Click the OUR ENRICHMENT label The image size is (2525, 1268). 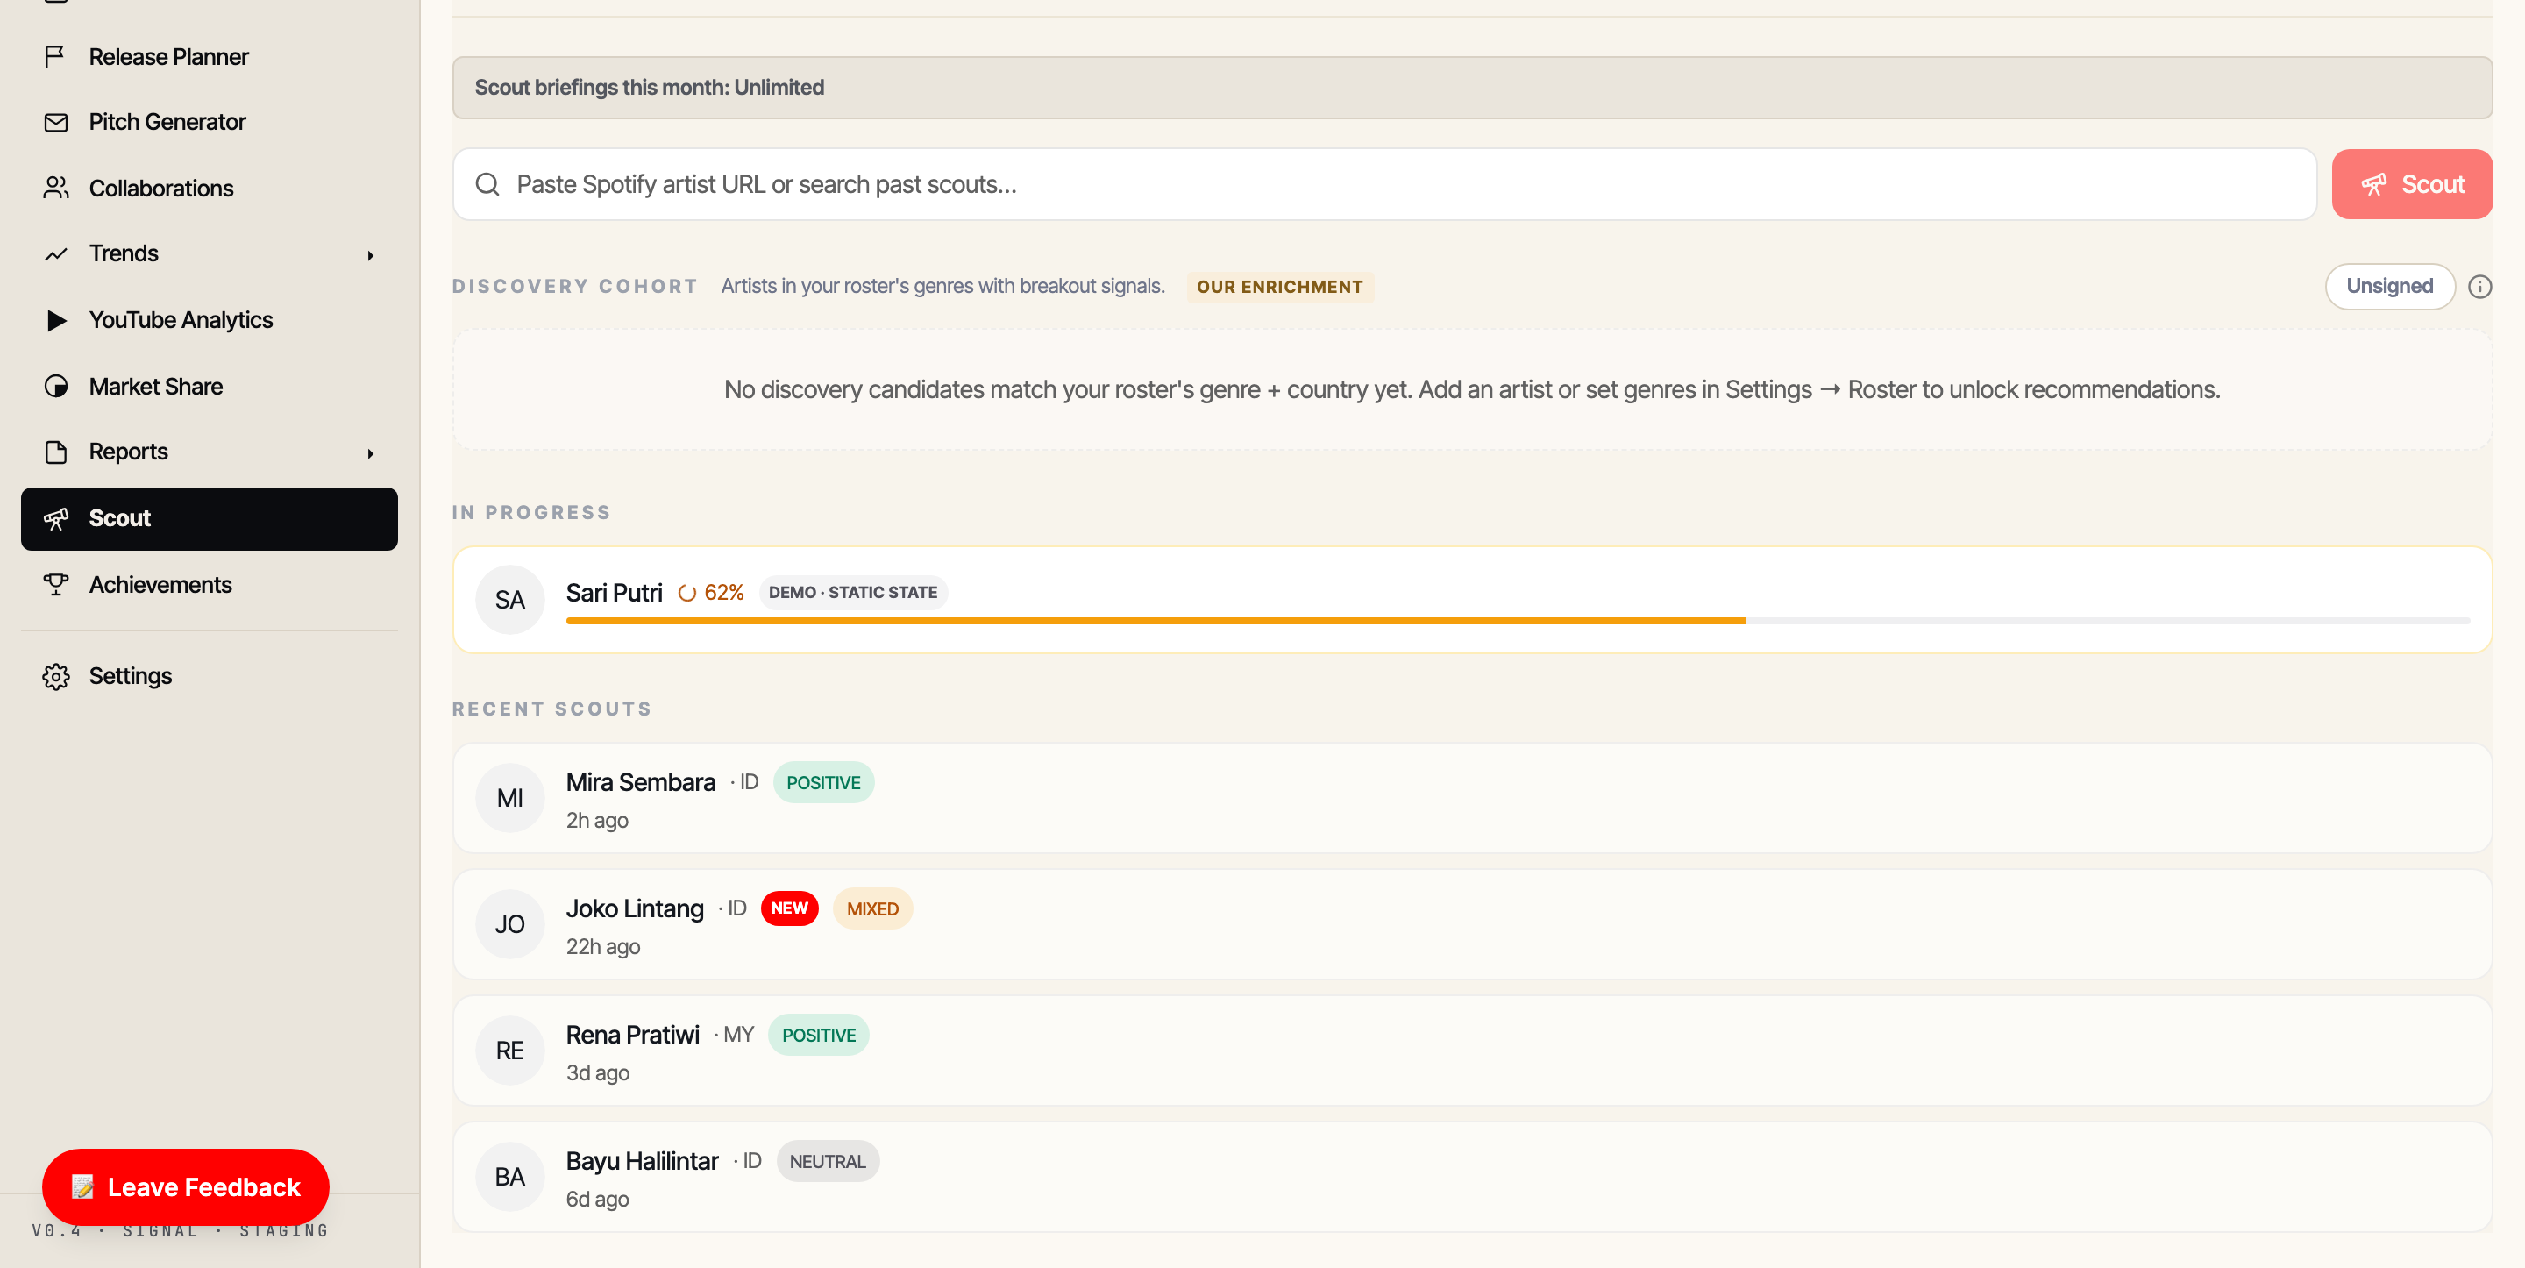click(1279, 288)
